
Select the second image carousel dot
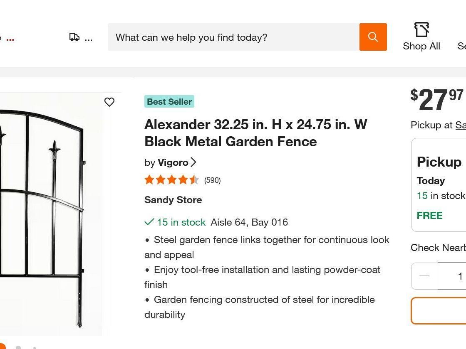pos(18,347)
